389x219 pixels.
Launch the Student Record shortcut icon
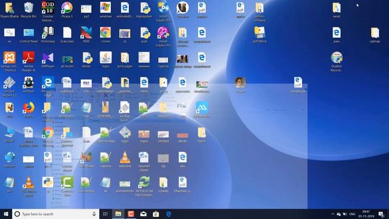pyautogui.click(x=336, y=61)
